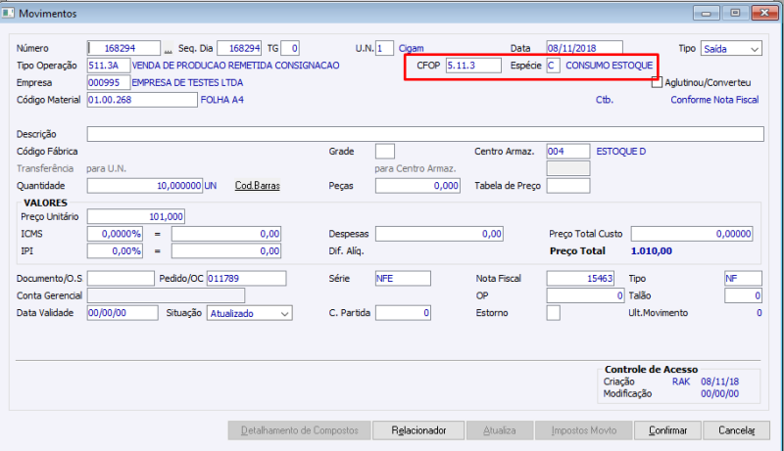Screen dimensions: 784x451
Task: Click the Seq. Dia field
Action: [239, 48]
